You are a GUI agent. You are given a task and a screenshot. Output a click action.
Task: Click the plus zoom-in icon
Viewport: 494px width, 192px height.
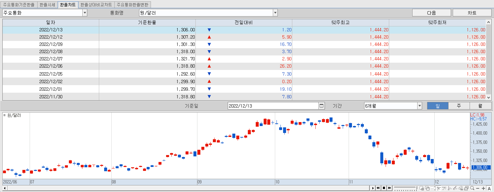(x=483, y=188)
